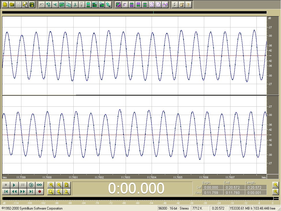Click the Zoom Out Full page icon

click(x=66, y=185)
